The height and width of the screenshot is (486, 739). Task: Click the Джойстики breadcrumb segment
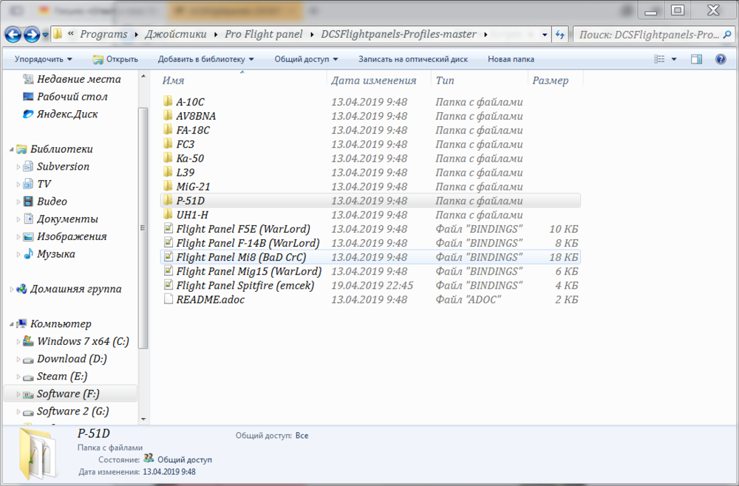tap(175, 35)
